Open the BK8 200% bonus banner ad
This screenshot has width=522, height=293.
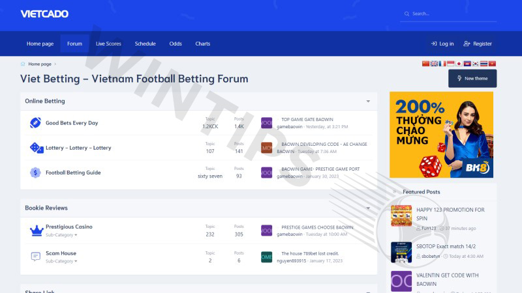[442, 135]
